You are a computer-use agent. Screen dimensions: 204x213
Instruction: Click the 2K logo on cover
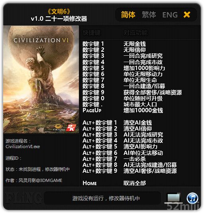coord(71,128)
